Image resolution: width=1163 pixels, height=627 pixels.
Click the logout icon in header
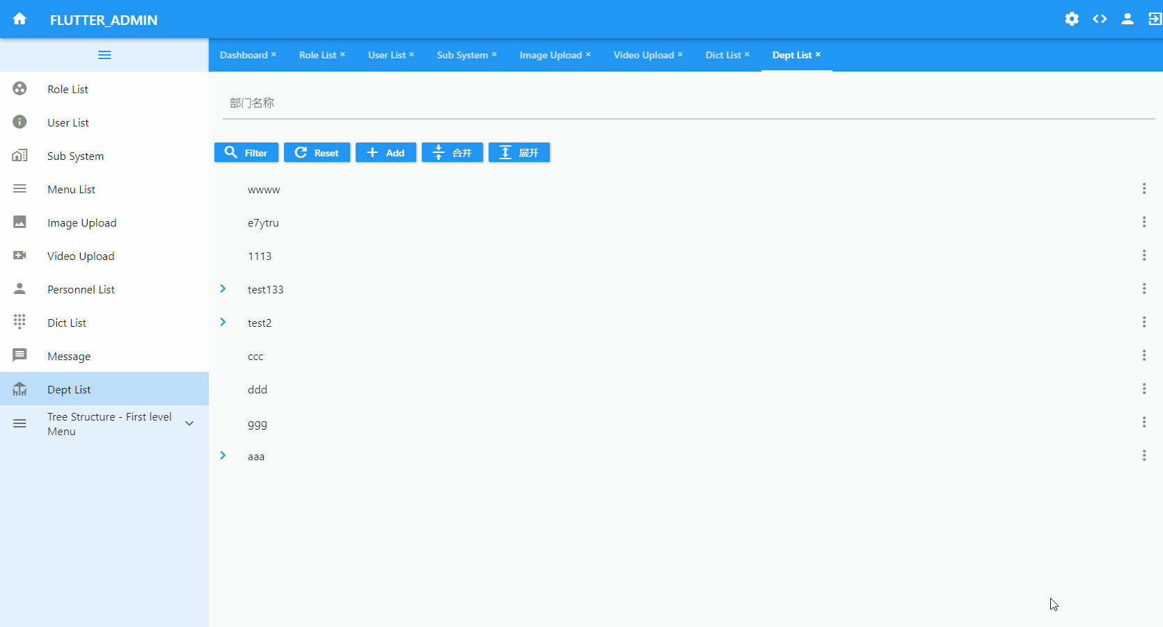[x=1155, y=19]
